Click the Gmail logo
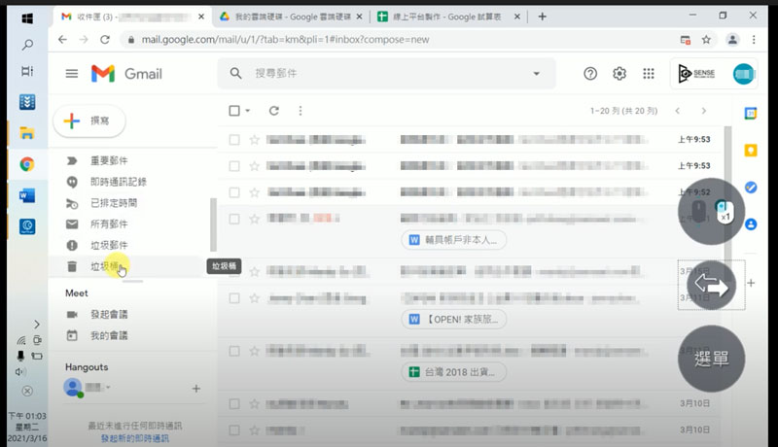The width and height of the screenshot is (778, 447). point(127,74)
